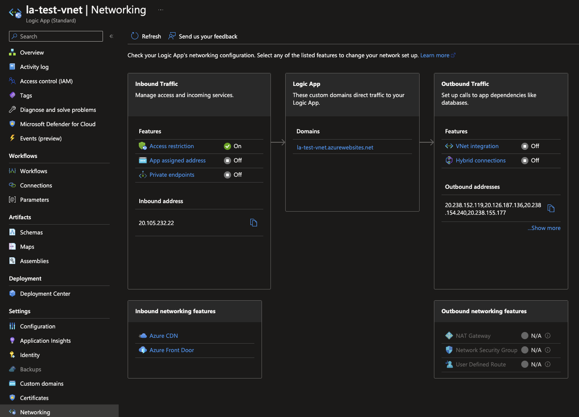Open the Workflows sidebar item
This screenshot has height=417, width=579.
(x=34, y=171)
